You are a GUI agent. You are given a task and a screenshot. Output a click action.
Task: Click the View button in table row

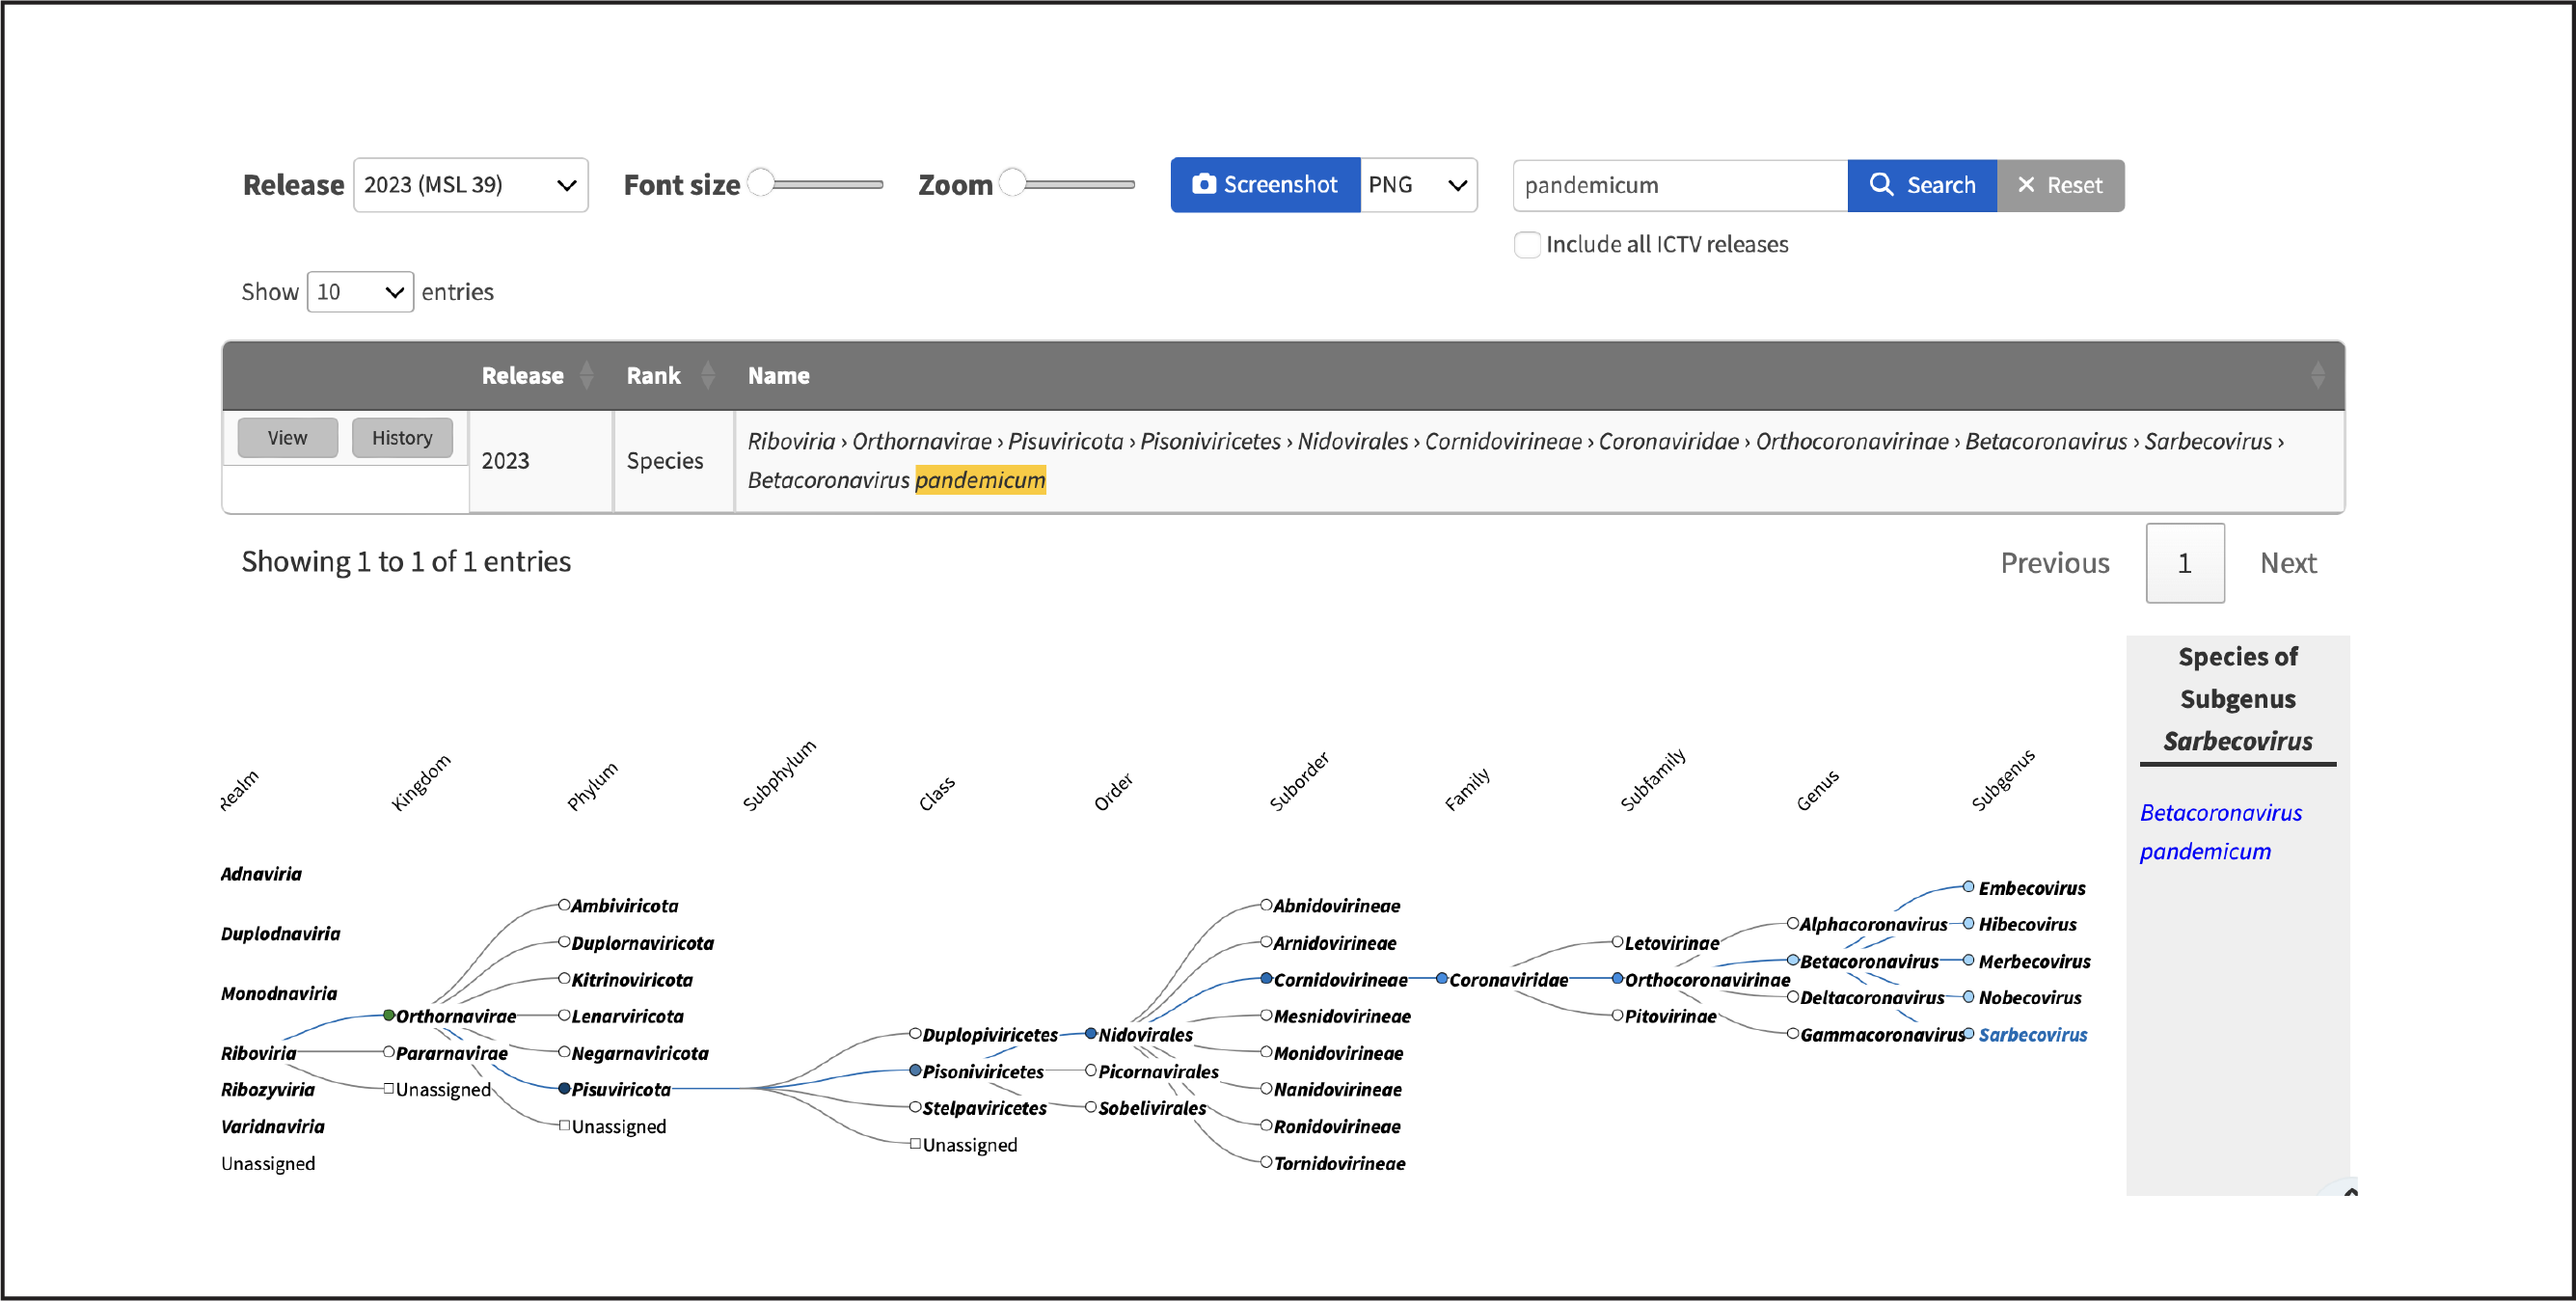287,438
